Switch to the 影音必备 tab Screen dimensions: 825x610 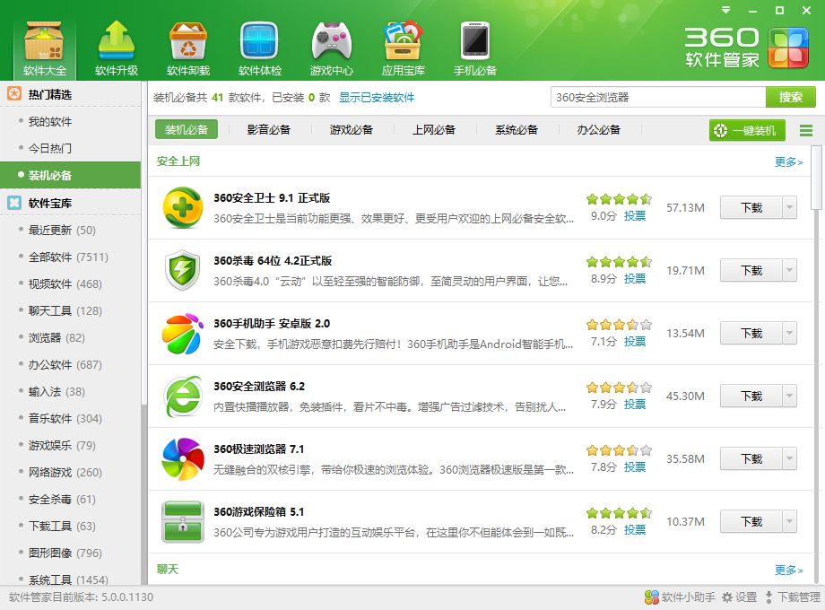tap(269, 129)
